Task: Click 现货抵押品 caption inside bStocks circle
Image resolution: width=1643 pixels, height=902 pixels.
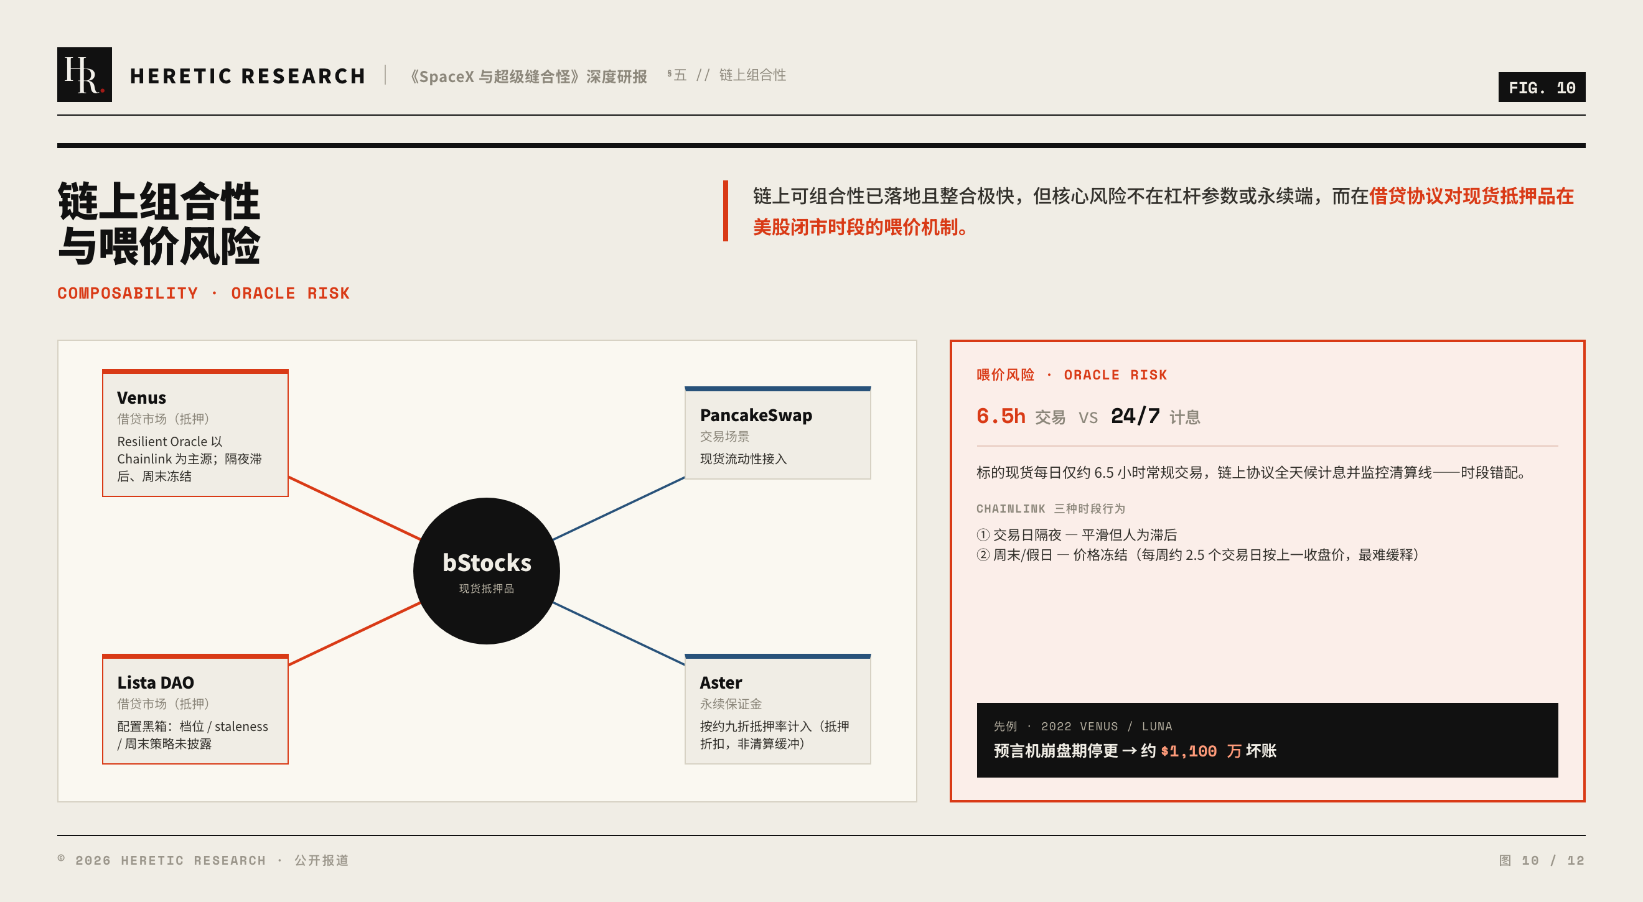Action: pos(487,589)
